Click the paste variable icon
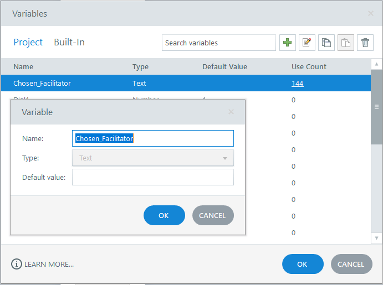 [346, 43]
